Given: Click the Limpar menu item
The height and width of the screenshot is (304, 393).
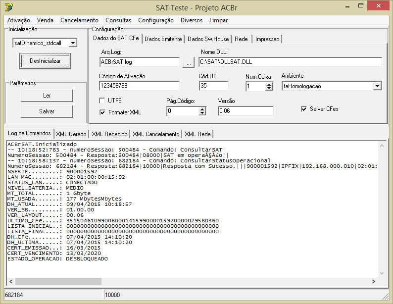Looking at the screenshot, I should [219, 20].
